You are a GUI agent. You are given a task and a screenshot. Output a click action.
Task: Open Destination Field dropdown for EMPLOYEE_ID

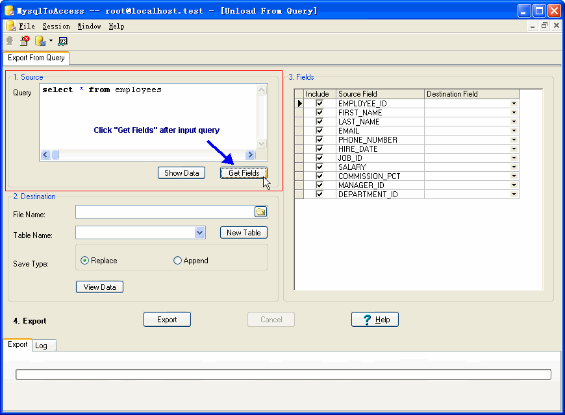[514, 103]
